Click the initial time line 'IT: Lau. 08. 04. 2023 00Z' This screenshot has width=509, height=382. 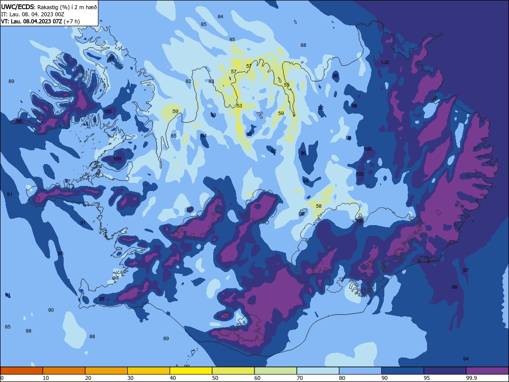33,14
